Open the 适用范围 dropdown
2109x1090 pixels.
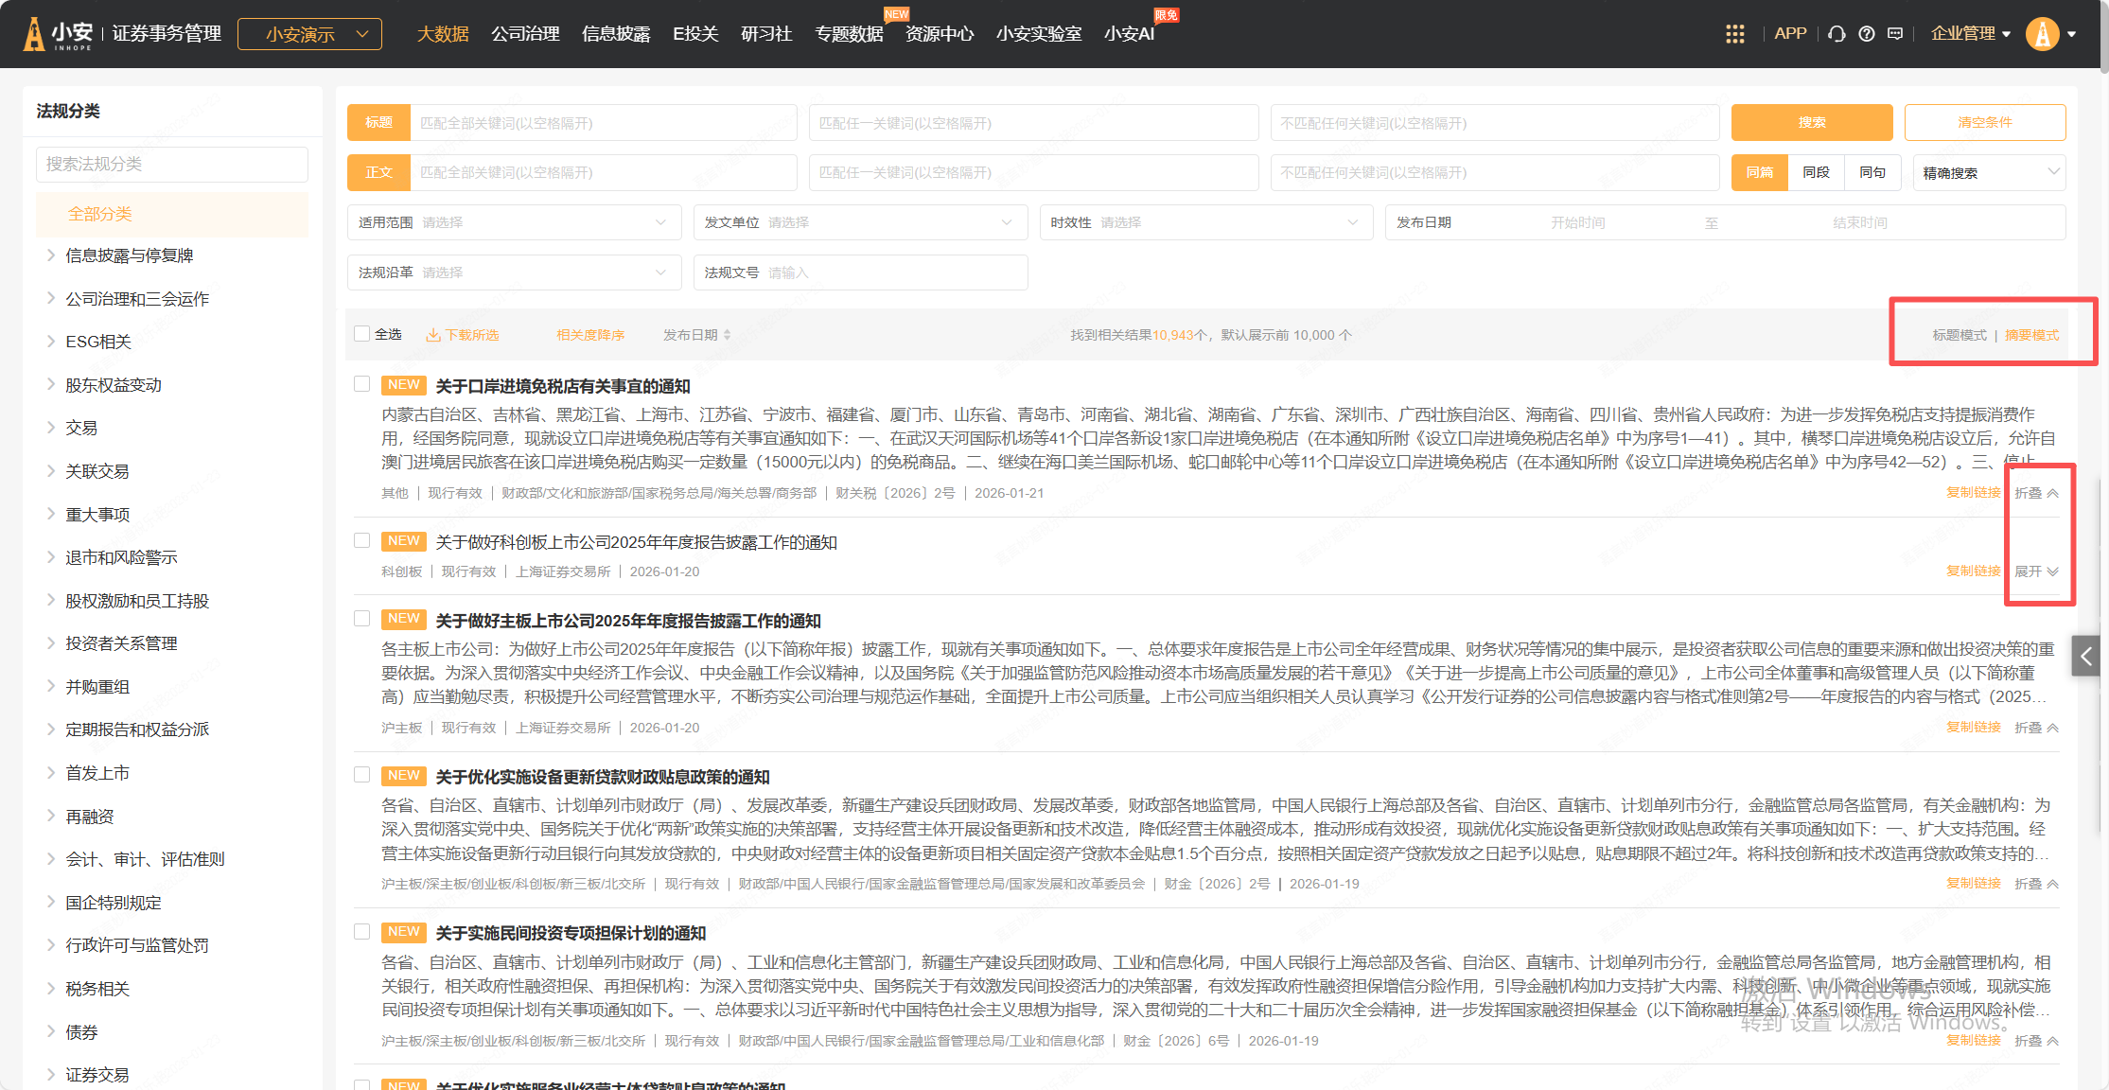click(514, 222)
